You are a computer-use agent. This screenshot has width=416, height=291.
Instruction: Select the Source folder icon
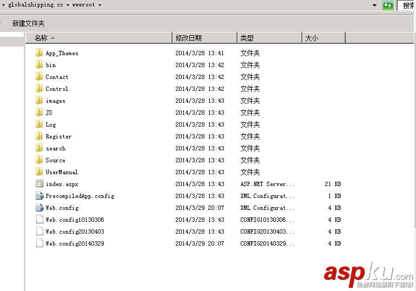coord(39,160)
